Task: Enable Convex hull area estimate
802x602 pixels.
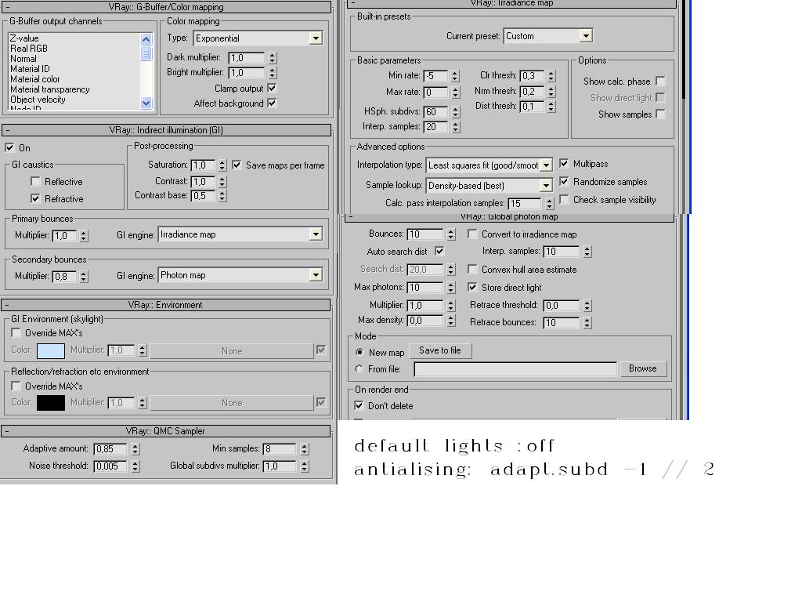Action: click(472, 270)
